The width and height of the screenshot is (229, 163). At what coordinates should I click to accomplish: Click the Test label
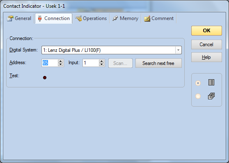[14, 76]
